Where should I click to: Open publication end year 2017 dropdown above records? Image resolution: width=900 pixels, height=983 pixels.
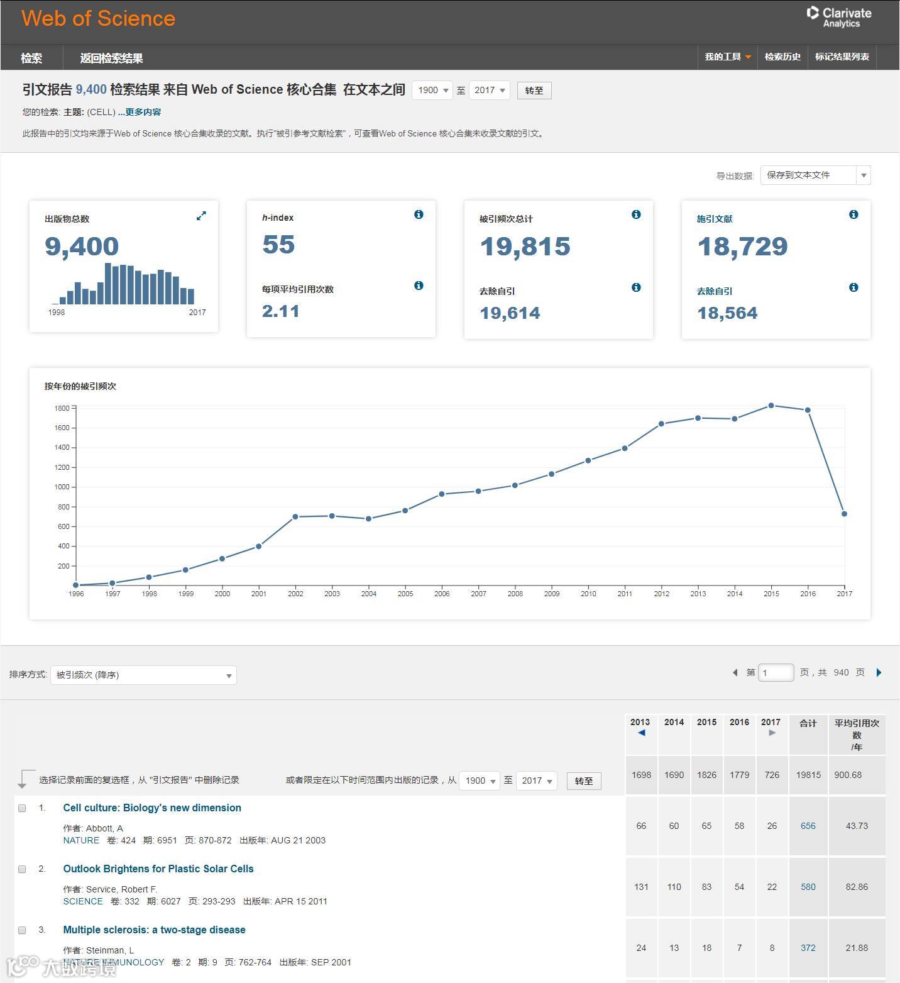point(536,780)
